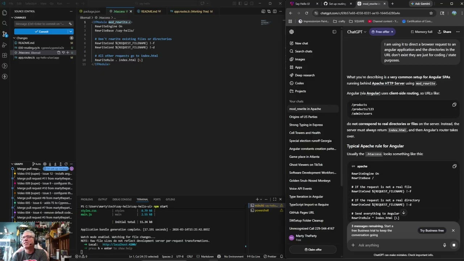This screenshot has height=261, width=464.
Task: Open the DEBUG CONSOLE panel tab
Action: [122, 199]
